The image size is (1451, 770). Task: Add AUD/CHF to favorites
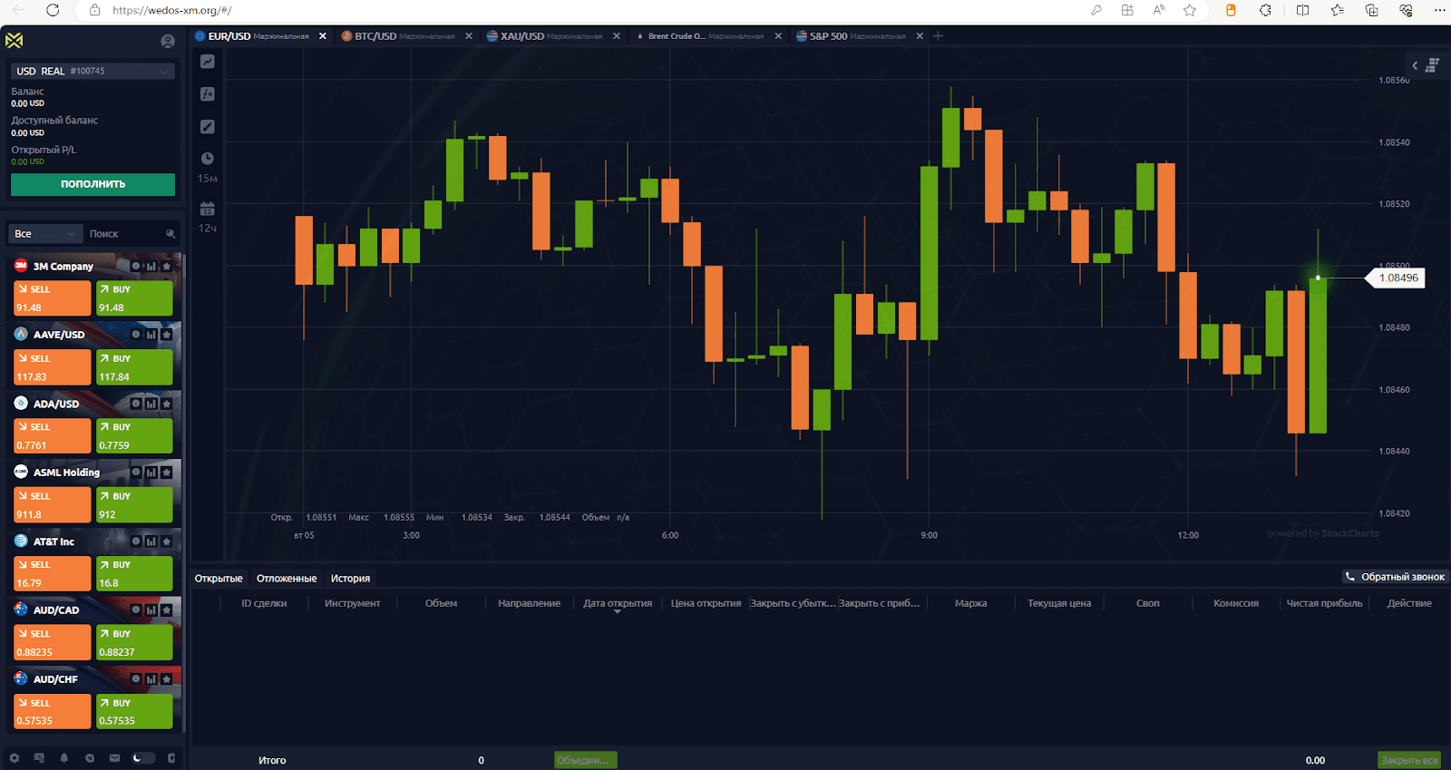(167, 679)
